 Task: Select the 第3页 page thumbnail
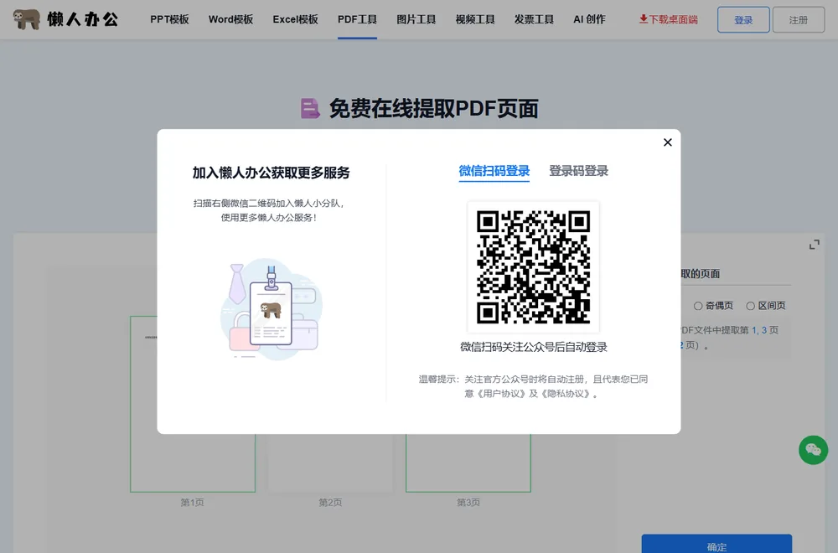pyautogui.click(x=468, y=463)
